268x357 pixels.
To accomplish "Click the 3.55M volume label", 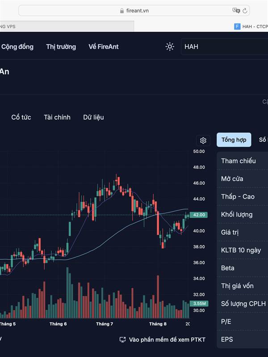I will (x=199, y=303).
